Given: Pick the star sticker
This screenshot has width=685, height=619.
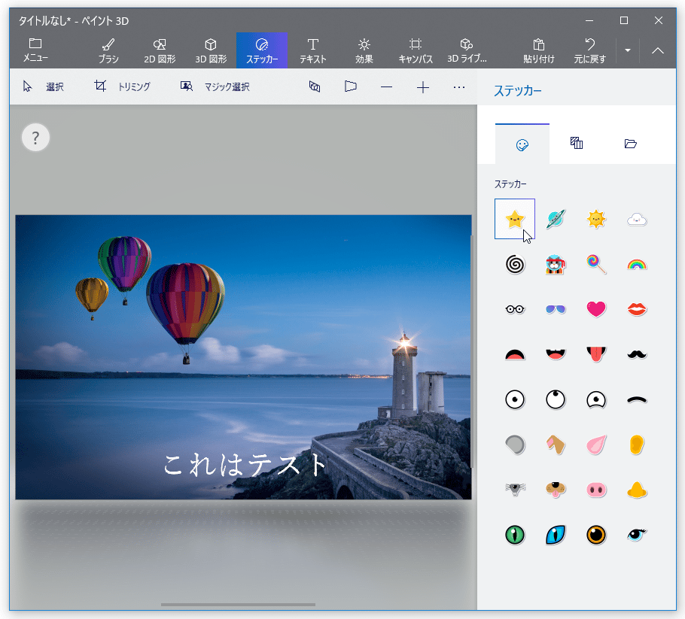Looking at the screenshot, I should (515, 219).
